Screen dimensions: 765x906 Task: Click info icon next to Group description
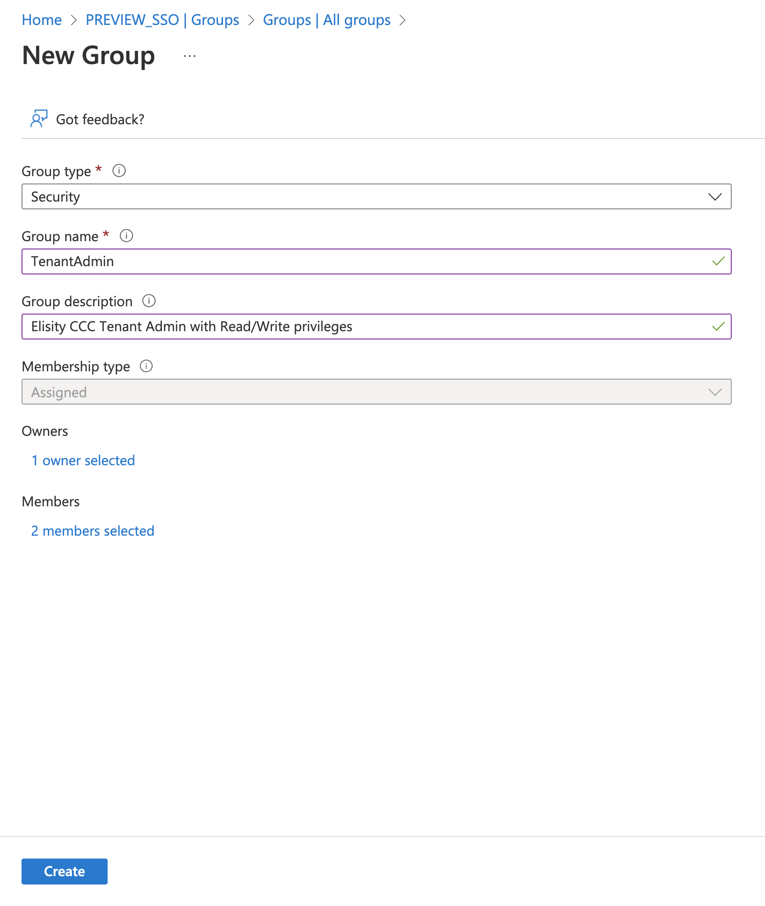coord(149,301)
